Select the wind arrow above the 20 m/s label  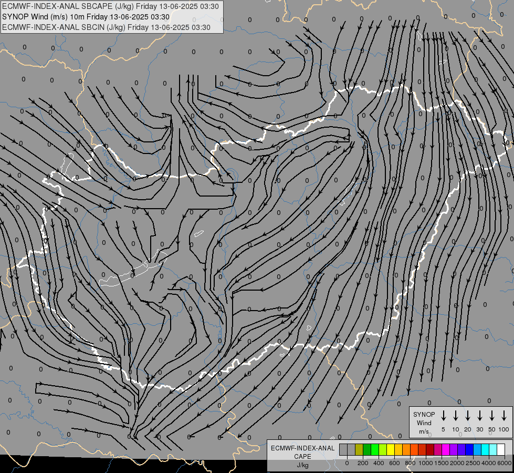click(x=468, y=416)
